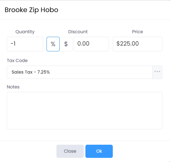Click inside the Notes text area
Screen dimensions: 170x162
point(84,110)
